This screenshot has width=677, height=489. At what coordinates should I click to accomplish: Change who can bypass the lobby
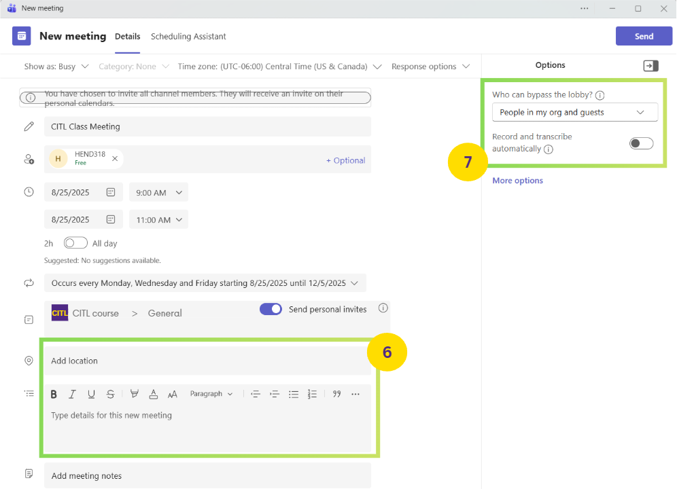pos(574,112)
